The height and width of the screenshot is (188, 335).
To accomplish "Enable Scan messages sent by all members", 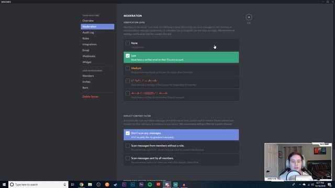I will coord(128,158).
